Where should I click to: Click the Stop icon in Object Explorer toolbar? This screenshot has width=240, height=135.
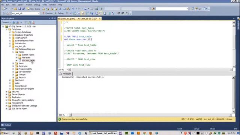pos(21,22)
